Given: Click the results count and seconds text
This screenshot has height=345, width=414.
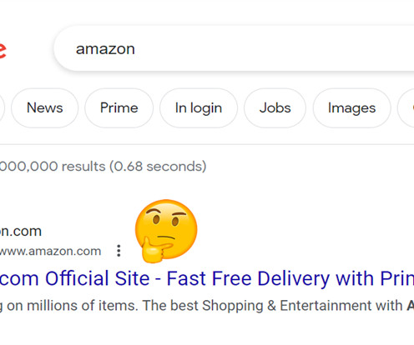Looking at the screenshot, I should pyautogui.click(x=103, y=167).
